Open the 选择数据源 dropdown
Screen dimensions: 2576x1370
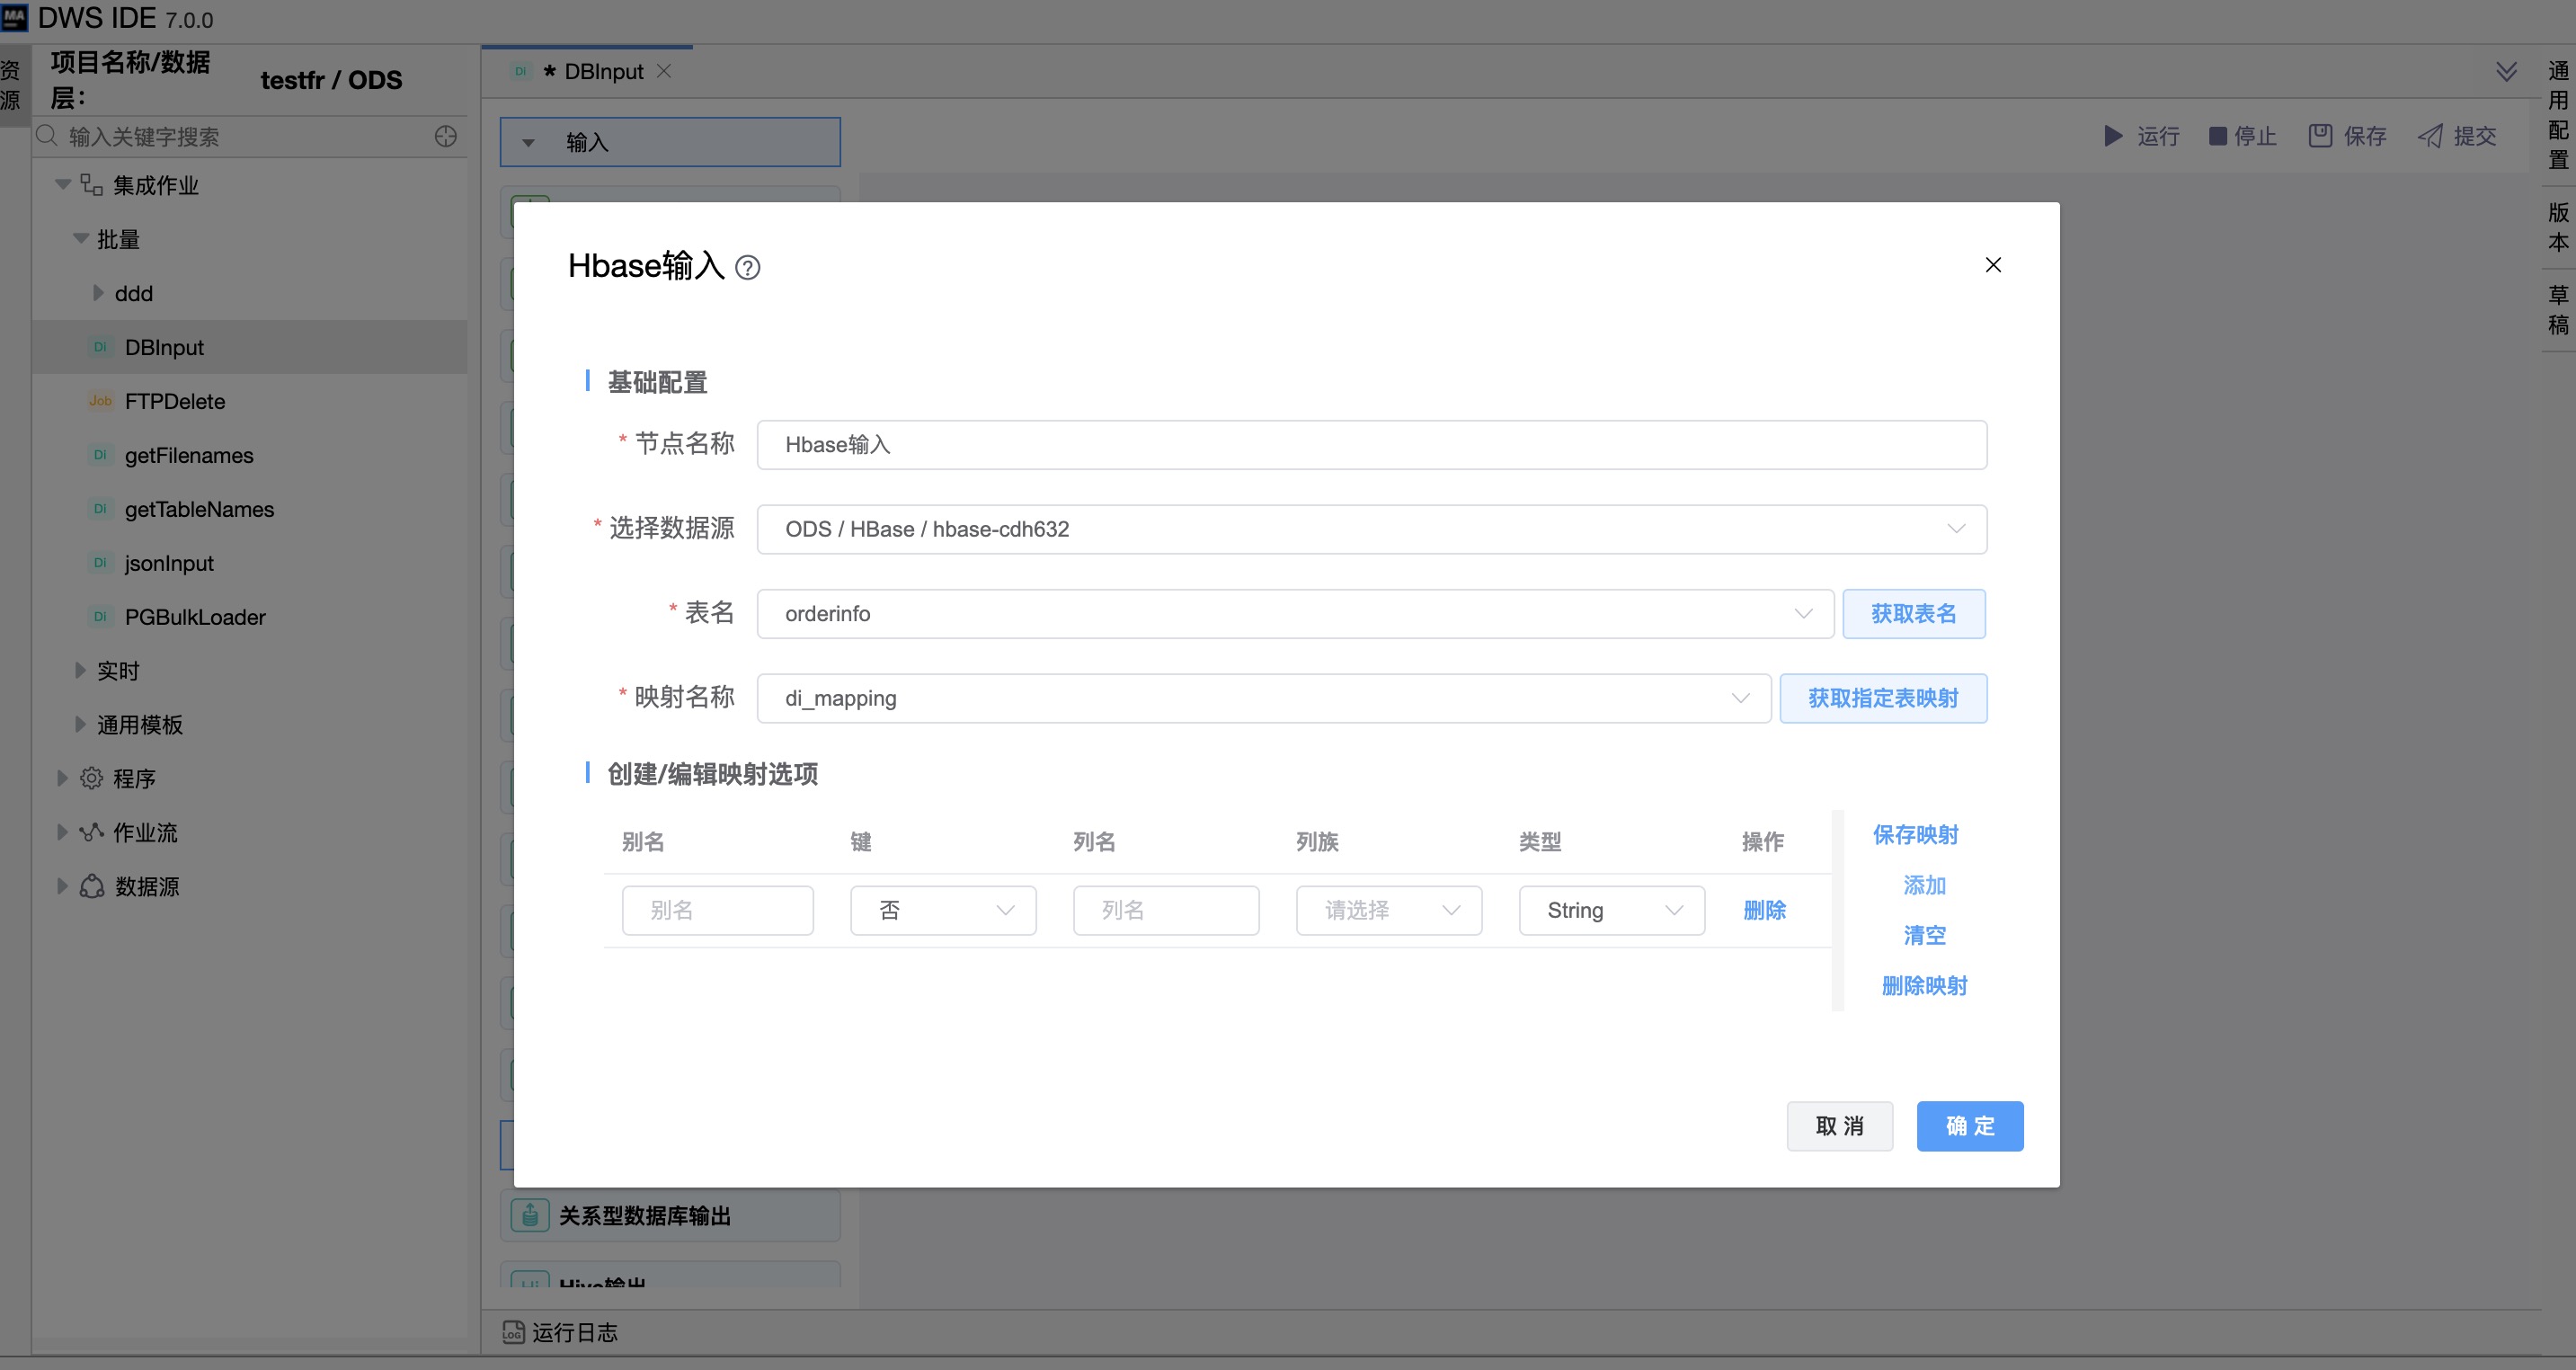tap(1370, 529)
